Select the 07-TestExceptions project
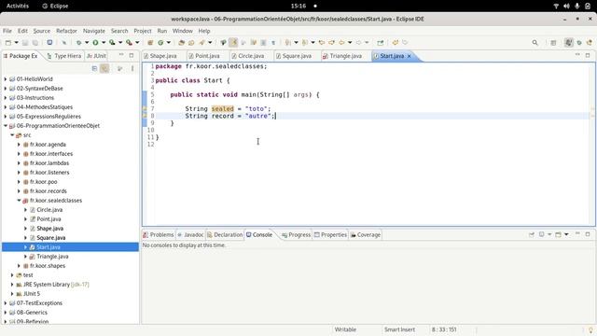This screenshot has height=336, width=597. 39,302
